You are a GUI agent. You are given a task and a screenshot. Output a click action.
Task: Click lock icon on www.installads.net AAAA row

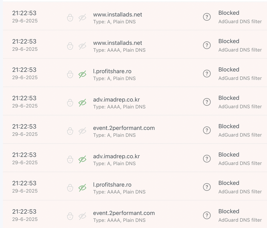click(70, 46)
